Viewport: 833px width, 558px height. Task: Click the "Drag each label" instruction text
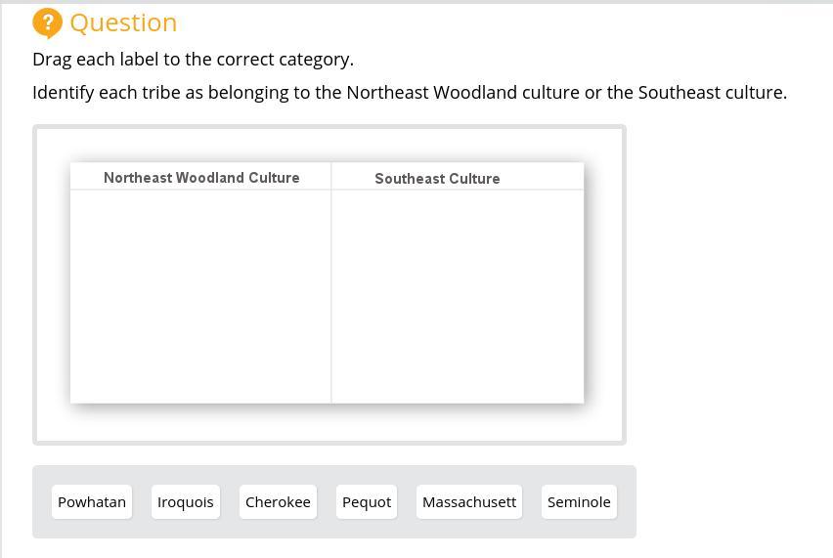tap(193, 60)
